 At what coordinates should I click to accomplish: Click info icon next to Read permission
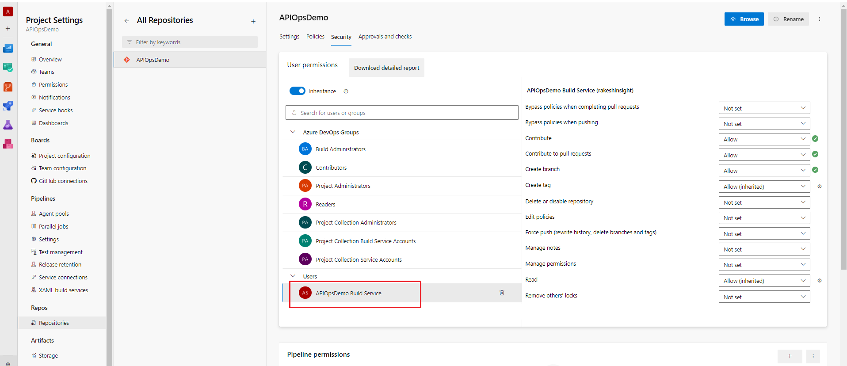click(820, 281)
